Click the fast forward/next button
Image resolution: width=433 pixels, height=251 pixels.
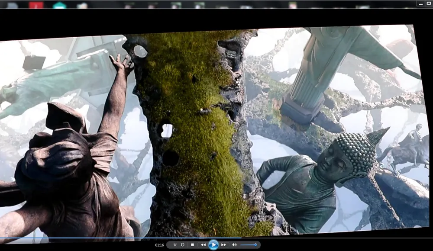coord(223,245)
